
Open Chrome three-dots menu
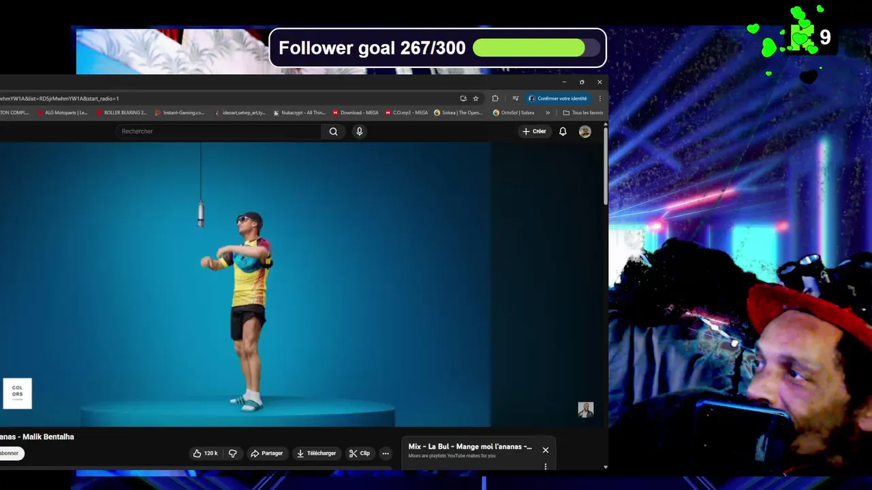[x=599, y=99]
